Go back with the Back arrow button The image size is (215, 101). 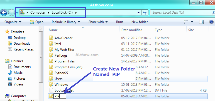point(4,13)
